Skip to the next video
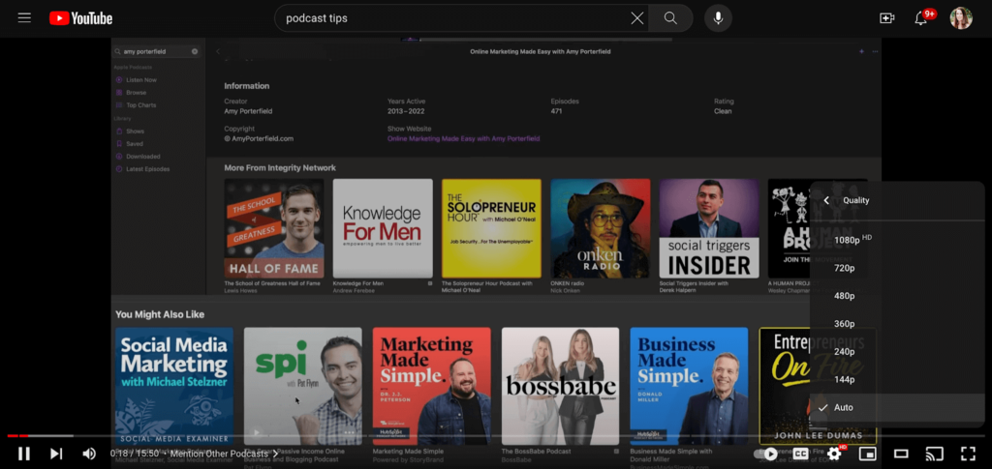This screenshot has height=469, width=992. click(56, 454)
